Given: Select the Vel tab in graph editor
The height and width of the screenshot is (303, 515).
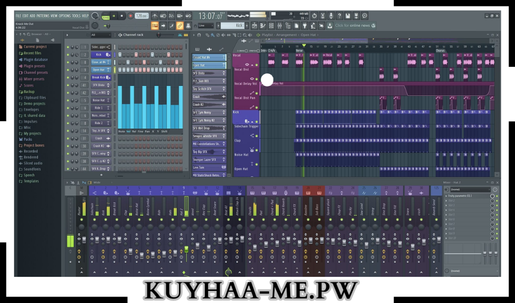Looking at the screenshot, I should [x=128, y=131].
